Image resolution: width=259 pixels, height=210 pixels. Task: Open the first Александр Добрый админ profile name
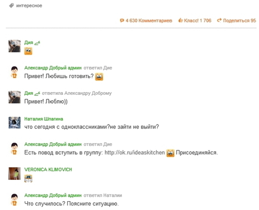pyautogui.click(x=53, y=68)
